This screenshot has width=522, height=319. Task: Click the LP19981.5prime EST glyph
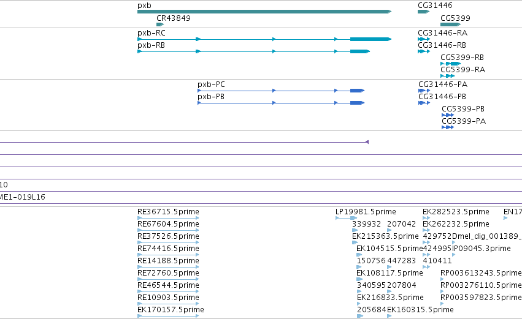[346, 218]
